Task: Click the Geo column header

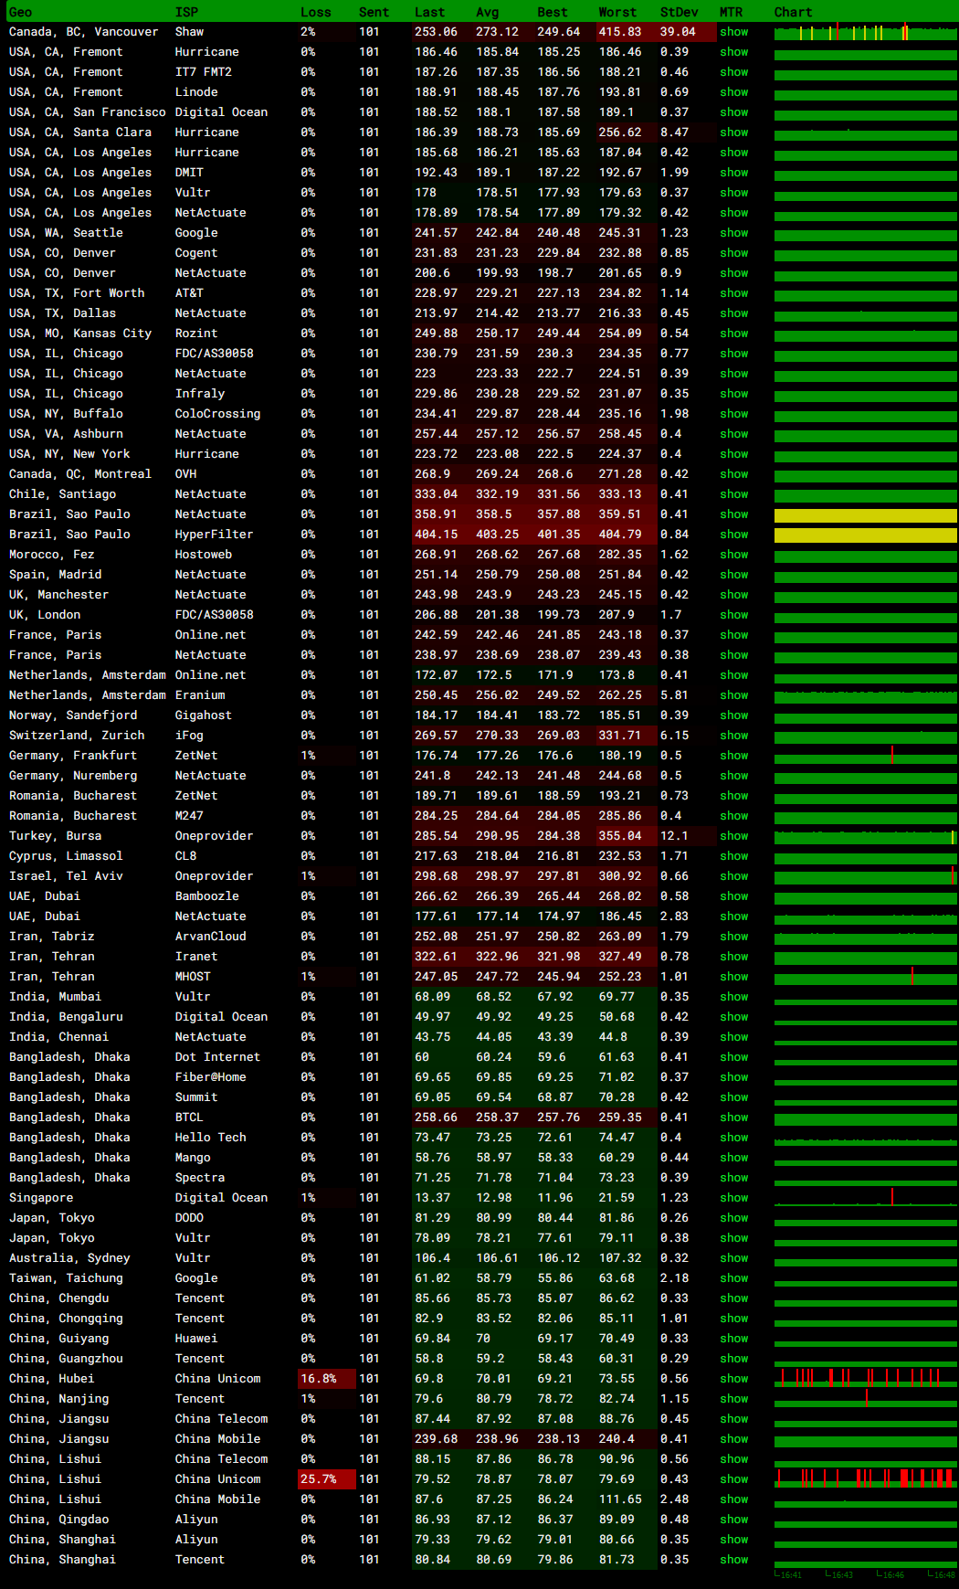Action: pyautogui.click(x=20, y=12)
